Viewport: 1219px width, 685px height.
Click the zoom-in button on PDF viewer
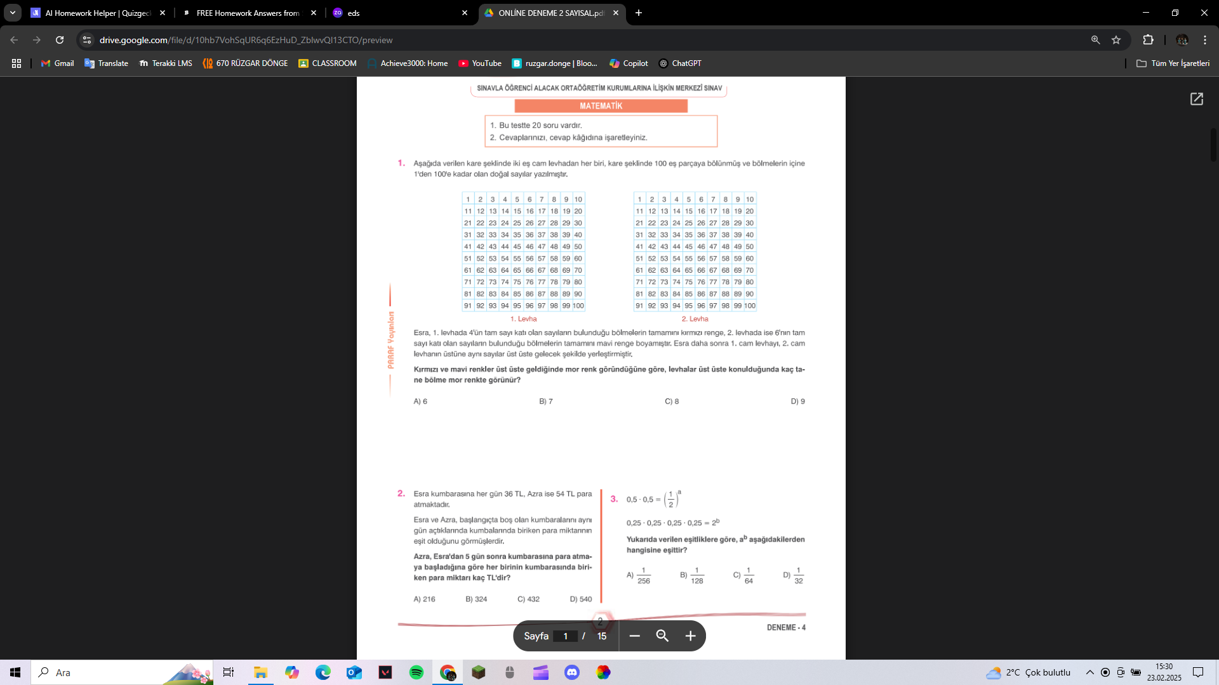(x=690, y=636)
